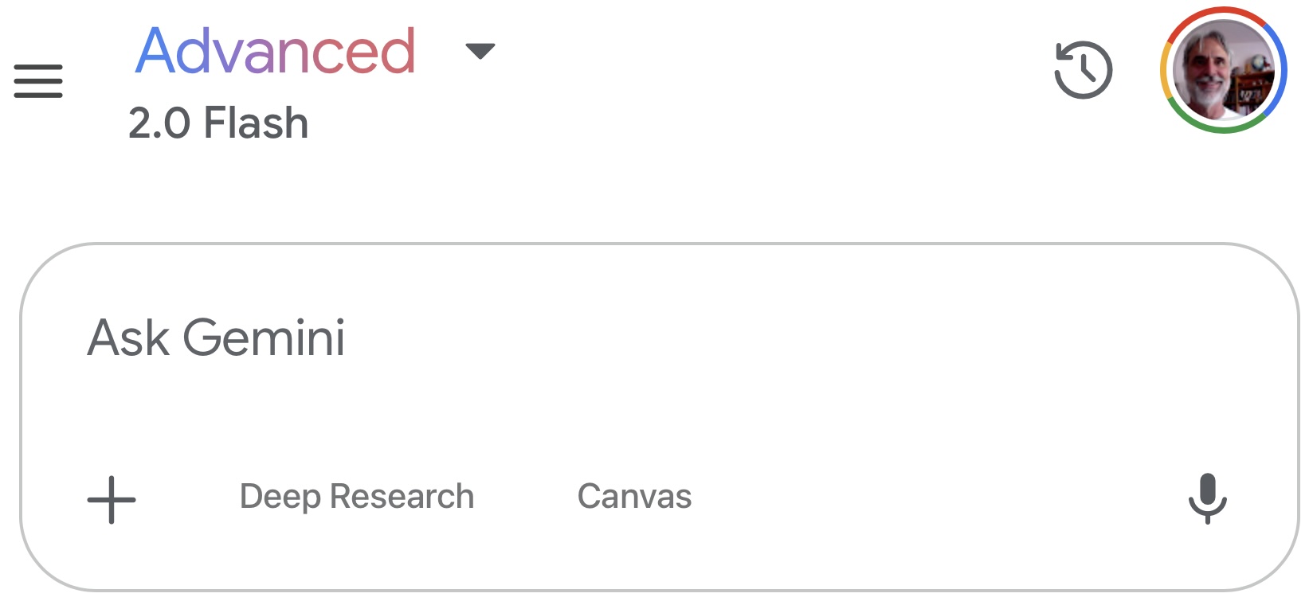Open the Google account profile picture

(1223, 70)
